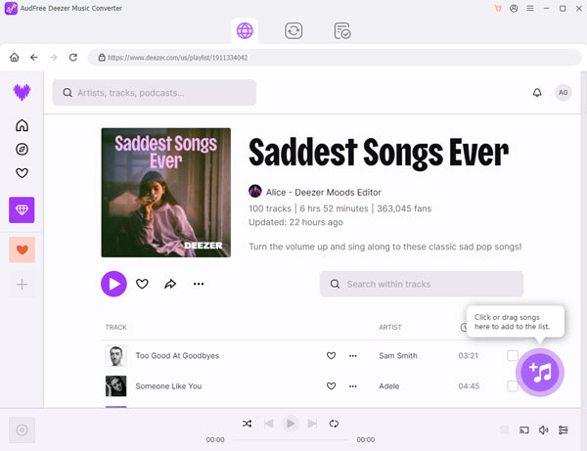Skip to previous track in player
The image size is (587, 451).
269,424
